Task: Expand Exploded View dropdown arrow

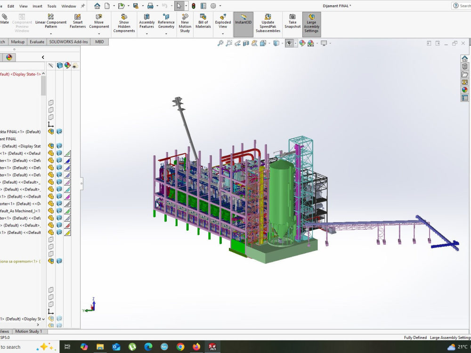Action: tap(223, 34)
